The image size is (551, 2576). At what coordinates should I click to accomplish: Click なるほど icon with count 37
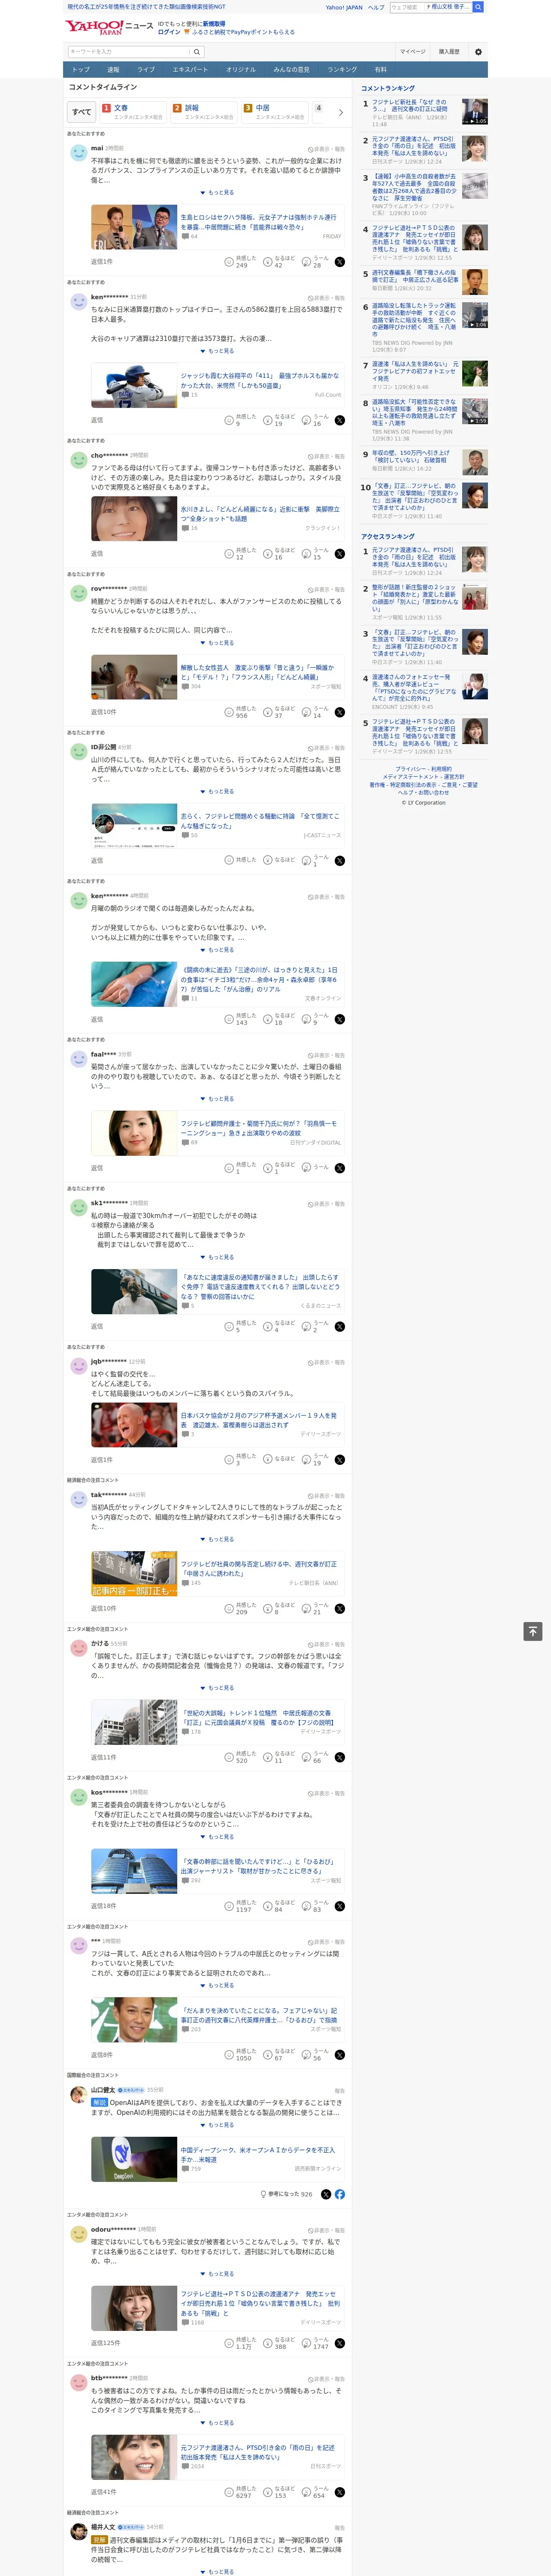click(x=268, y=712)
